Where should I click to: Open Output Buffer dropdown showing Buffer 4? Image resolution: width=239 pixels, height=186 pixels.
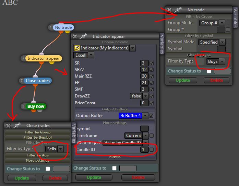point(145,116)
